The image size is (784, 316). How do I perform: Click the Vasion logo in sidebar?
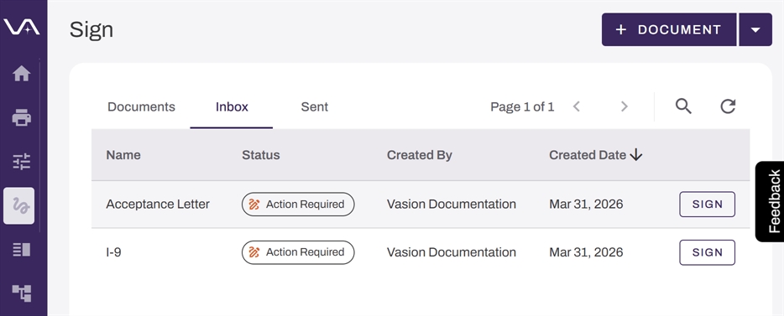[22, 27]
